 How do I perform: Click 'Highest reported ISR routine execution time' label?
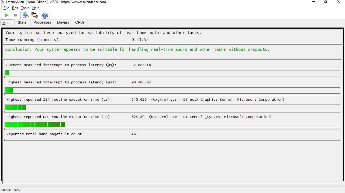(59, 100)
